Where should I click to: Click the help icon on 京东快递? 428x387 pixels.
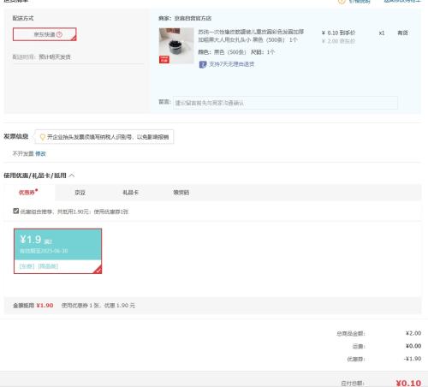[59, 34]
